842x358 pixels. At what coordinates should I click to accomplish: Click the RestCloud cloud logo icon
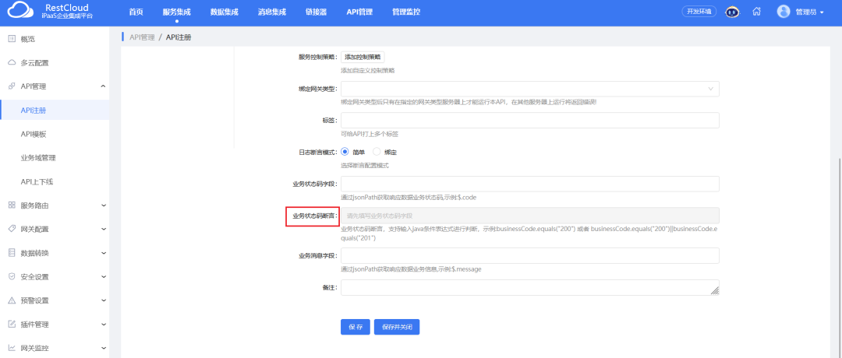point(21,12)
